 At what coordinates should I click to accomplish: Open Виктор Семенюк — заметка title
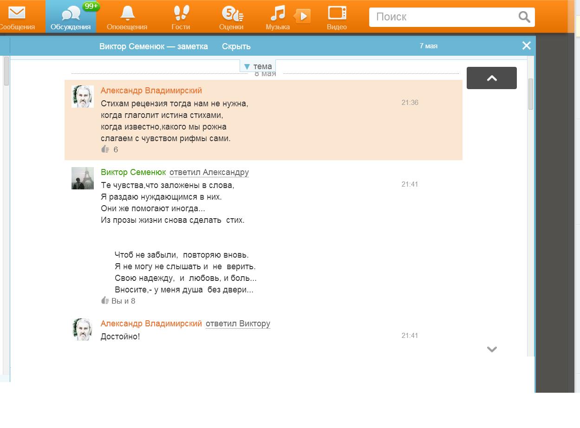(x=154, y=46)
